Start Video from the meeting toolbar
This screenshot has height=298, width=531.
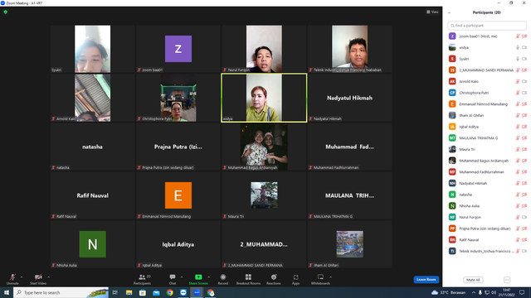pos(38,279)
